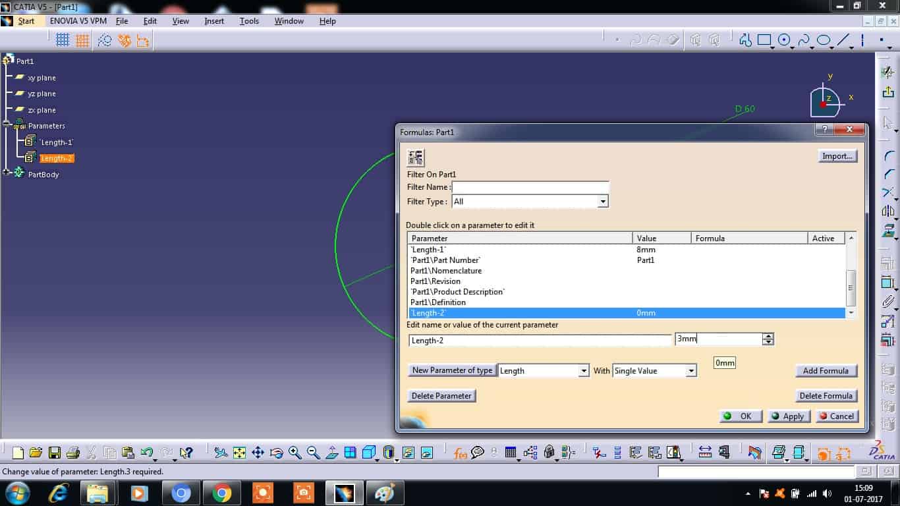The width and height of the screenshot is (900, 506).
Task: Select the Line sketch tool
Action: [x=843, y=40]
